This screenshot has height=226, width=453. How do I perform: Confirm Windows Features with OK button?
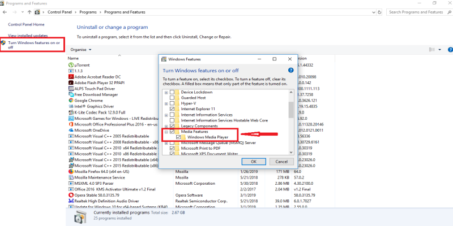[x=254, y=162]
